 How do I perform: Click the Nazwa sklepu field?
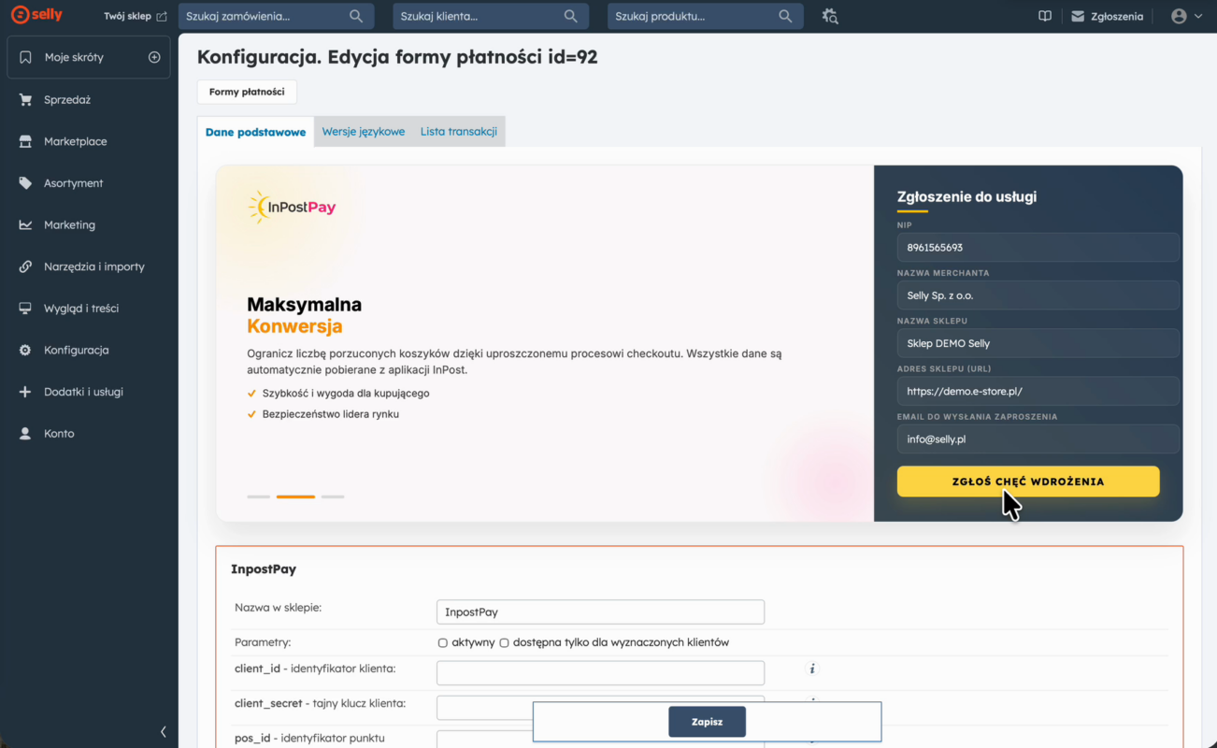1038,343
